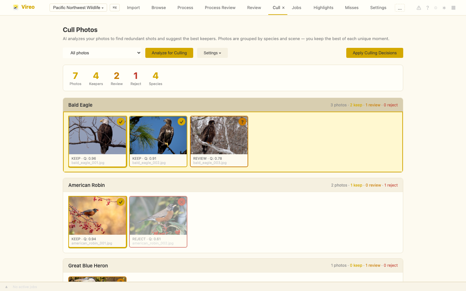
Task: Click the Analyze for Culling button
Action: pos(169,53)
